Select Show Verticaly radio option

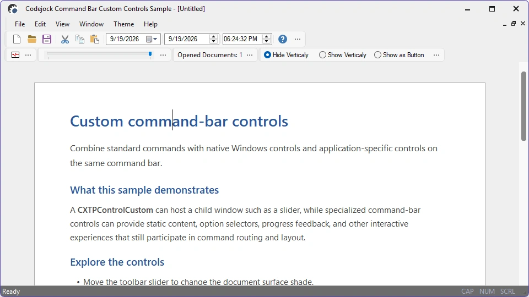coord(342,55)
